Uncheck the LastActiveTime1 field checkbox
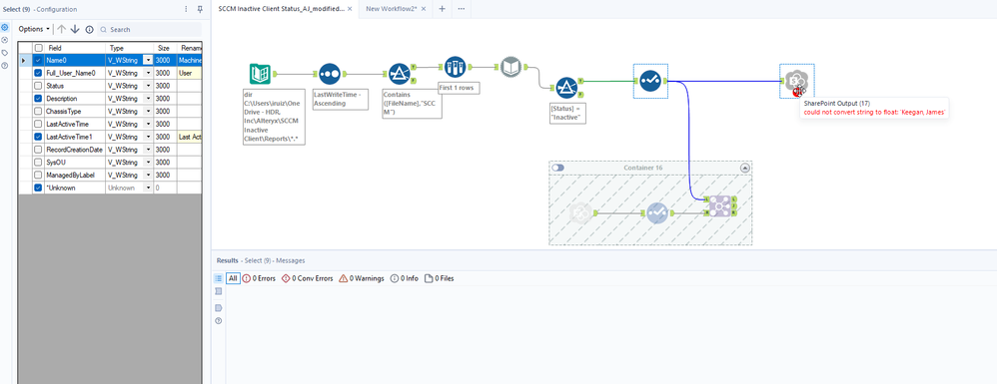 (38, 137)
